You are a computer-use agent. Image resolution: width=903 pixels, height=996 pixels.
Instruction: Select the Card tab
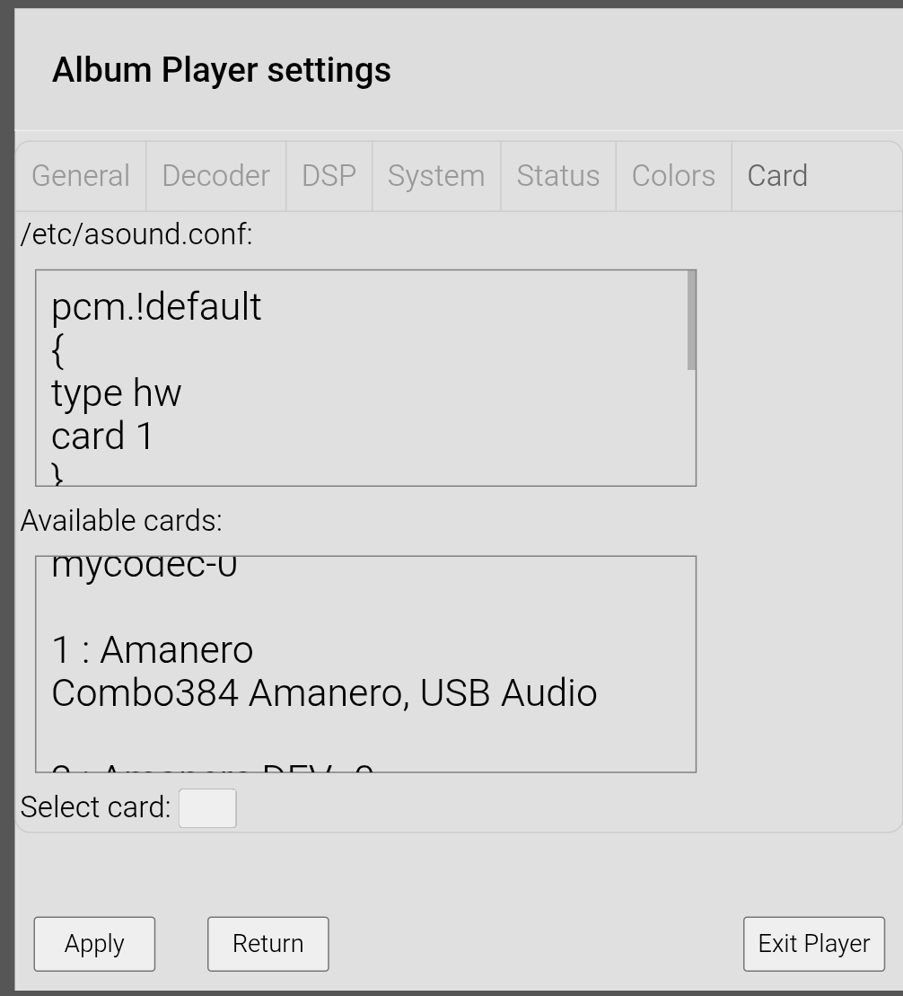778,176
